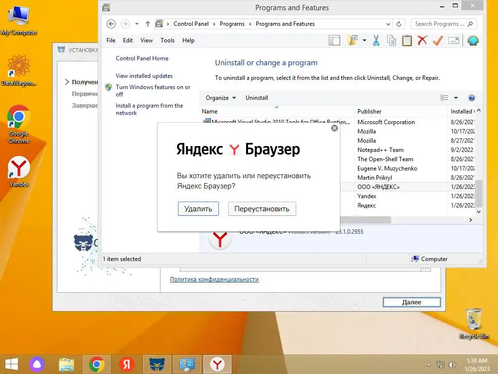
Task: Click the Далее button in installer window
Action: point(411,302)
